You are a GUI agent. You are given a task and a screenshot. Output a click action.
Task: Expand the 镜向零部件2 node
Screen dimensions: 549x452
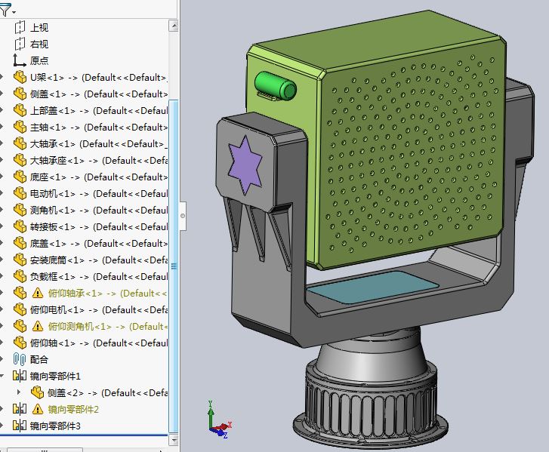pyautogui.click(x=2, y=409)
